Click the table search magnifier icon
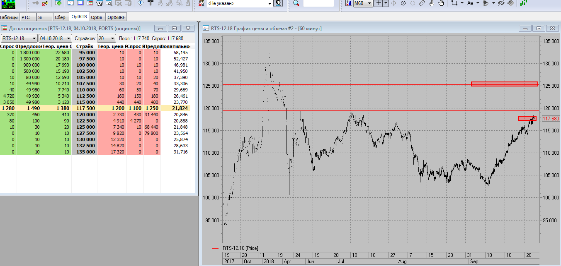This screenshot has height=266, width=561. pyautogui.click(x=109, y=3)
